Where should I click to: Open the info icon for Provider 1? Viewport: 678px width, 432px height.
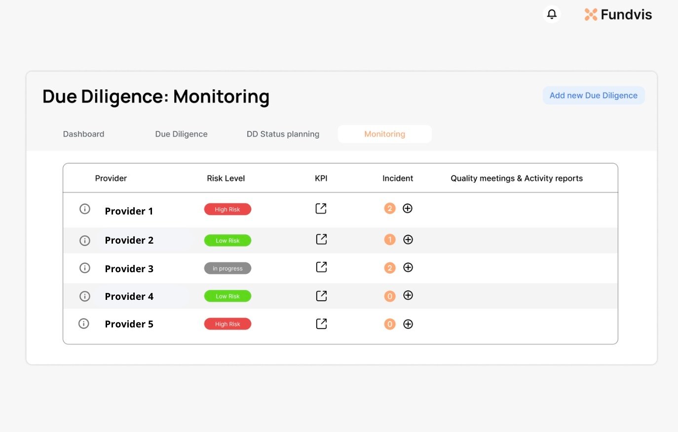(85, 209)
